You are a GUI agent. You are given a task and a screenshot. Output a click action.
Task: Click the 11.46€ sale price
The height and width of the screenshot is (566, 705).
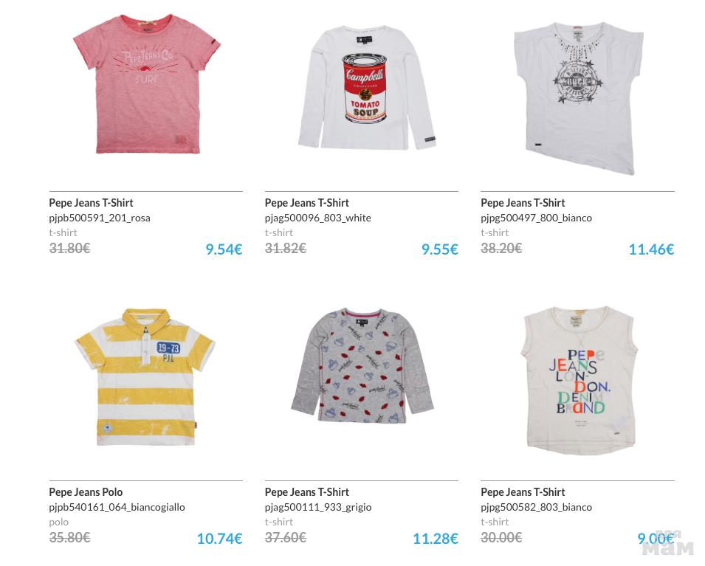tap(651, 249)
